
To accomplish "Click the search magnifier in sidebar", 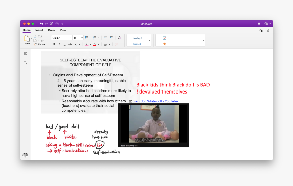I will (25, 63).
